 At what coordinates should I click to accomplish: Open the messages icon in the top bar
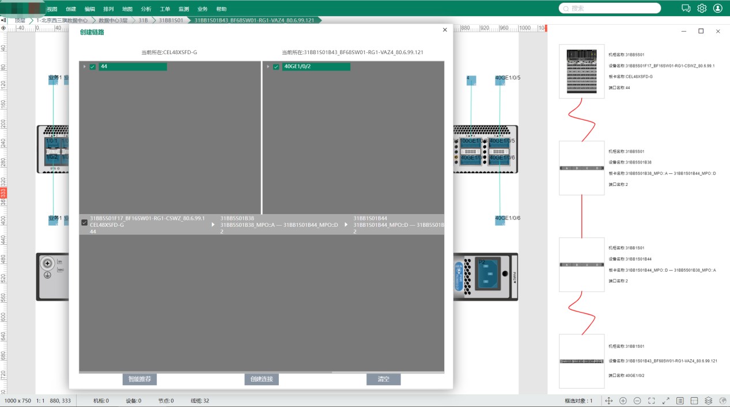pos(685,8)
